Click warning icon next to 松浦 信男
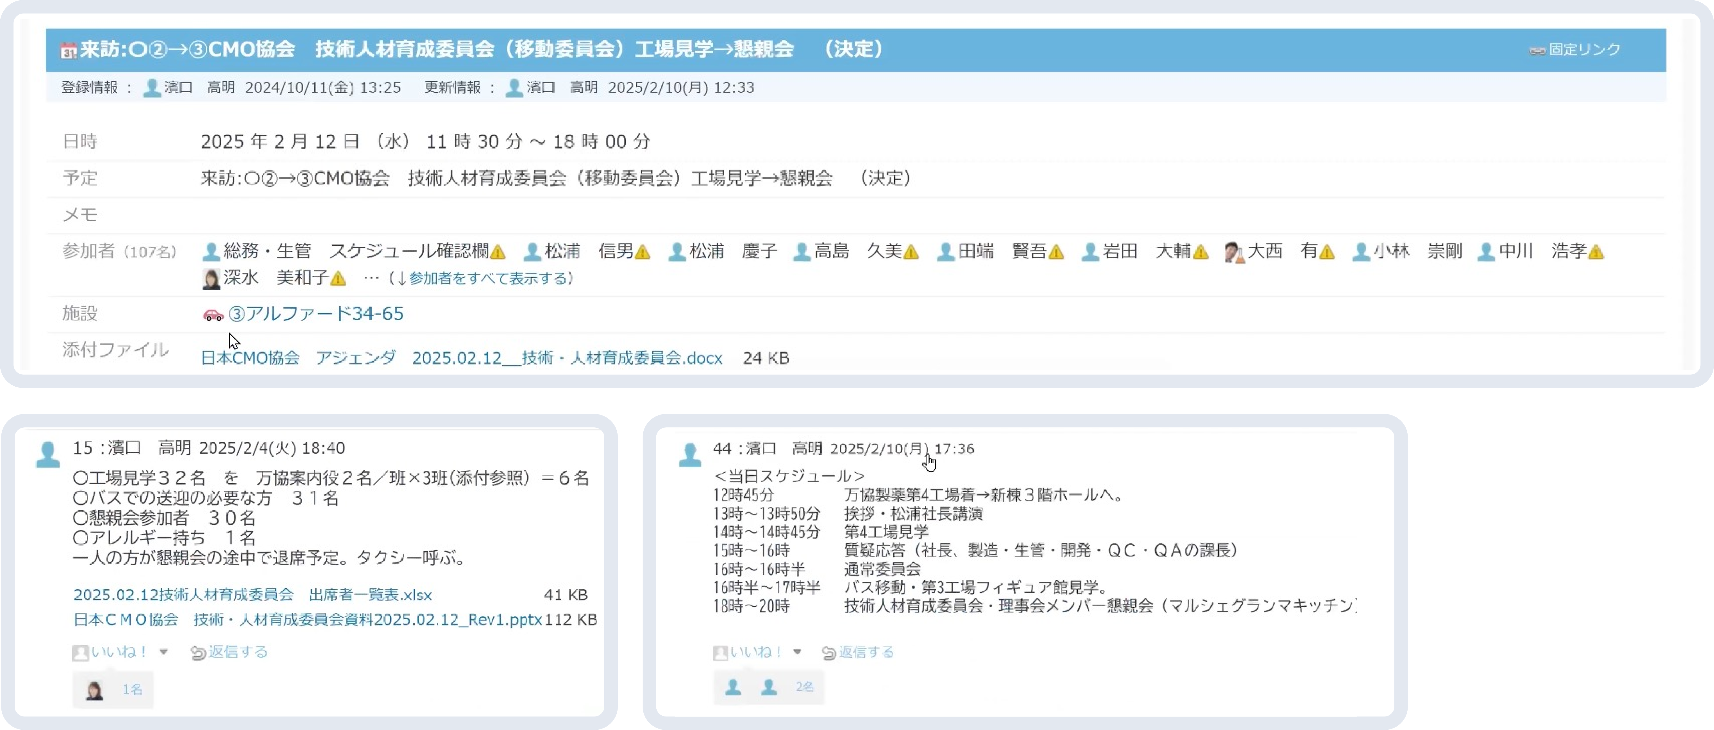Screen dimensions: 1714x730 (x=642, y=252)
